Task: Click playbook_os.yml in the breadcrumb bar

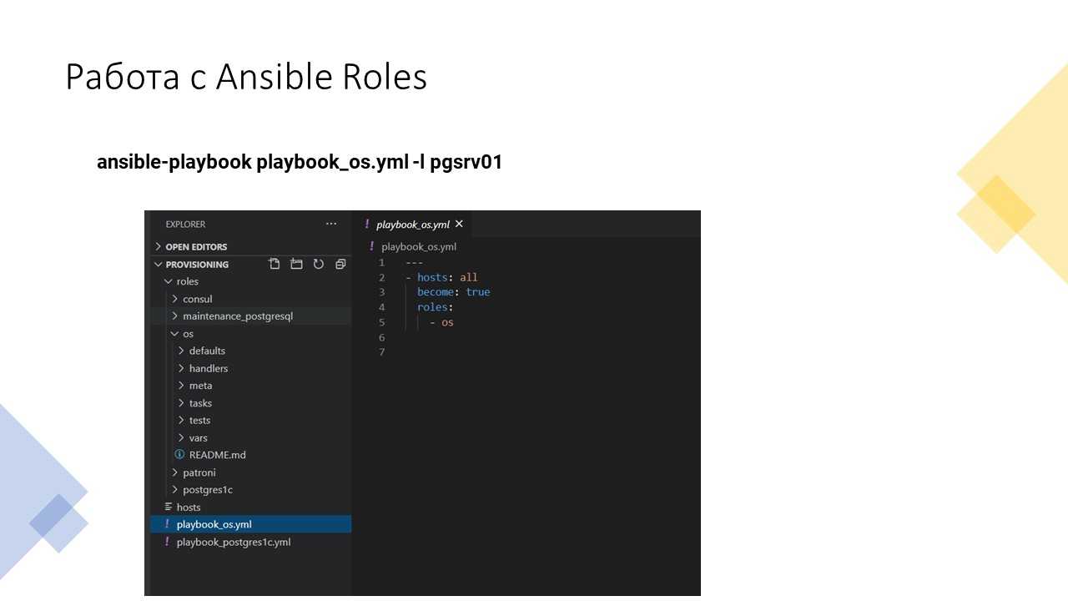Action: tap(418, 247)
